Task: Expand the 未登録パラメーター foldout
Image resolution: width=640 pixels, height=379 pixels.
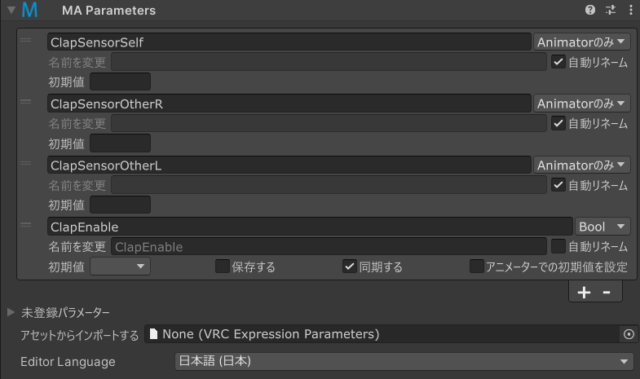Action: [x=11, y=312]
